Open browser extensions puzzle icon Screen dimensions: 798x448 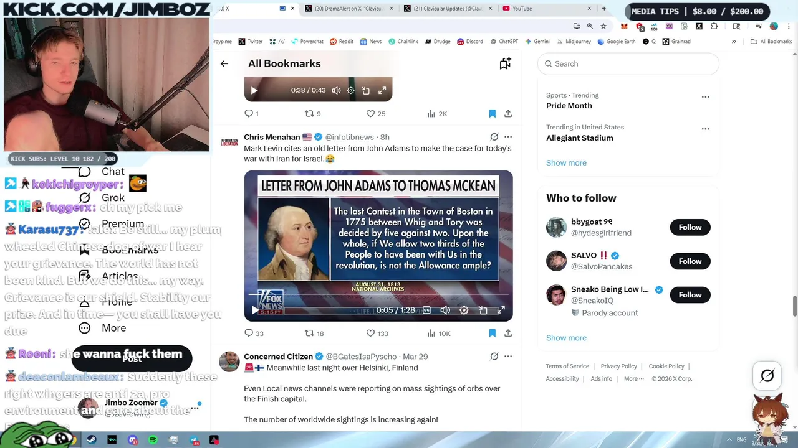[x=714, y=26]
